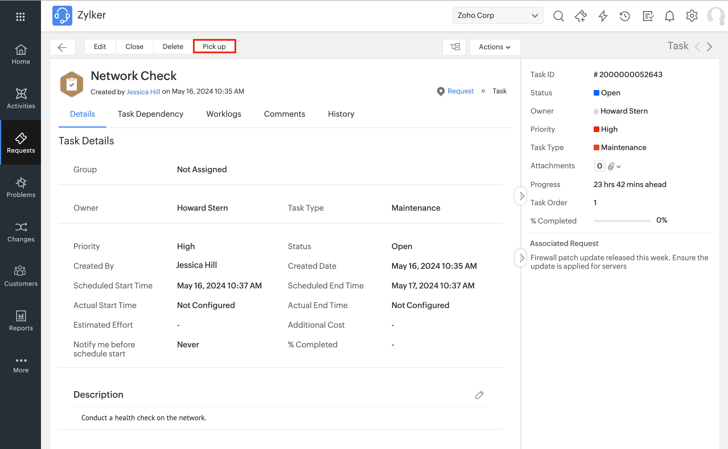Expand the Zoho Corp portal dropdown
The width and height of the screenshot is (728, 449).
pyautogui.click(x=497, y=15)
